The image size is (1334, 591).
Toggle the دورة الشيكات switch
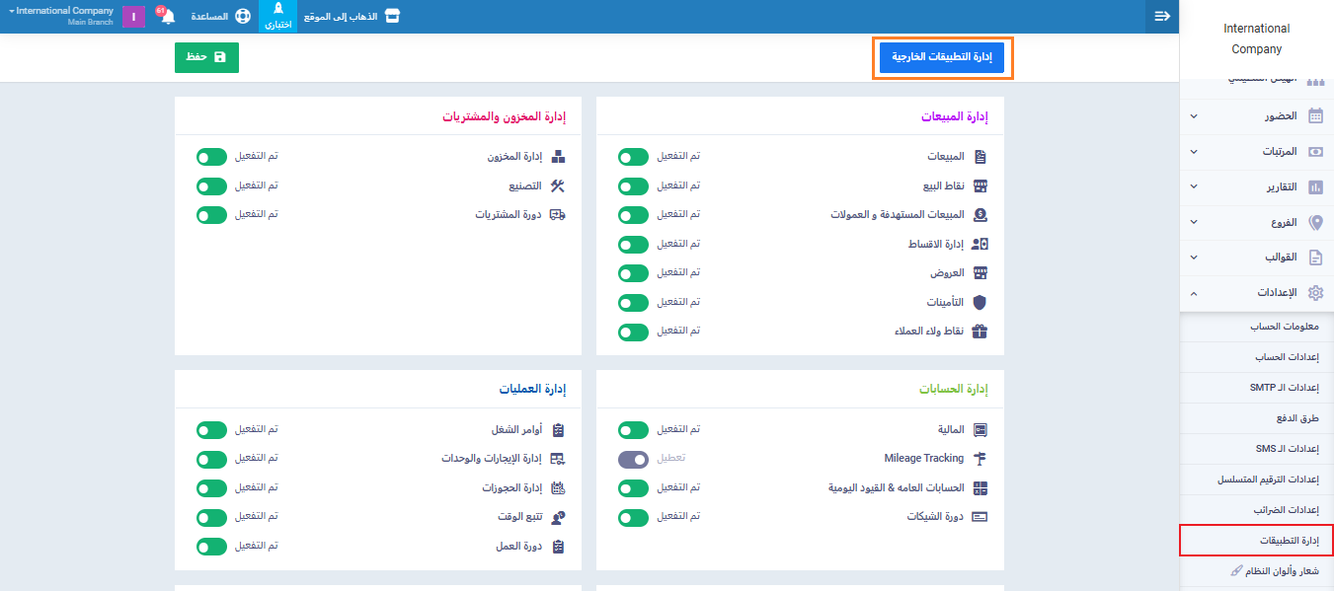tap(633, 517)
